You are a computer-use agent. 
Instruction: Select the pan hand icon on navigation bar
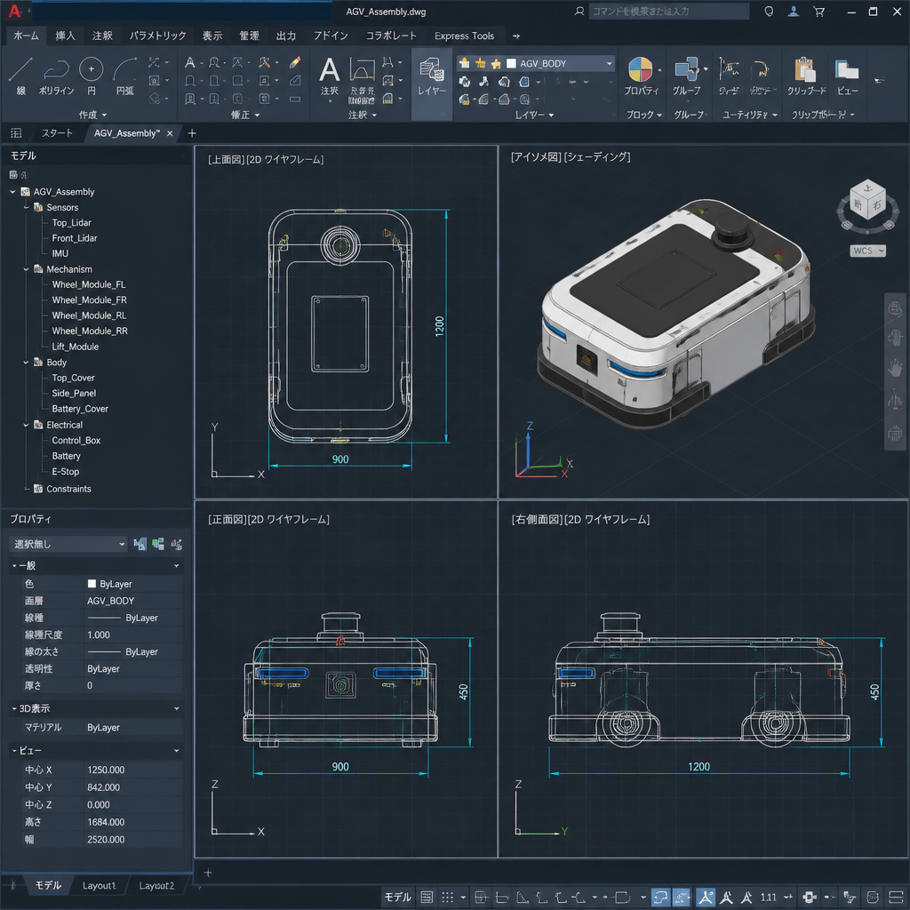895,367
